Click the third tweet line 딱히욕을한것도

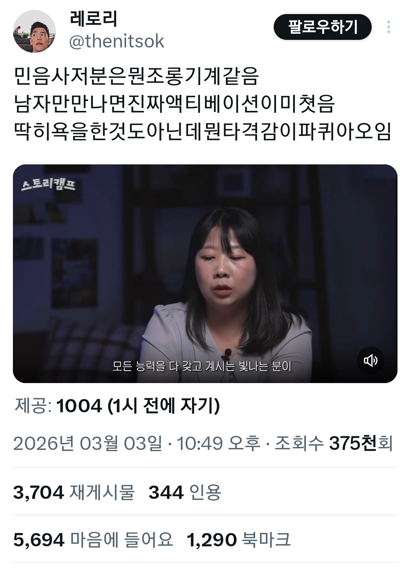(x=203, y=131)
